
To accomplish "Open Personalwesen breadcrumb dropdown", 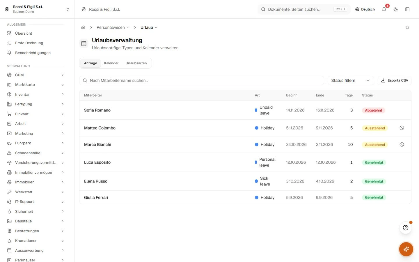I will pos(113,27).
